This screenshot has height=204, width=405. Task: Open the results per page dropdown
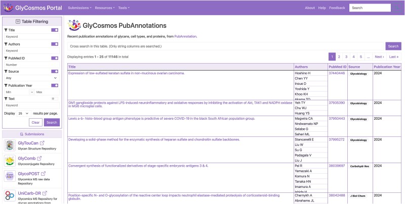point(24,113)
